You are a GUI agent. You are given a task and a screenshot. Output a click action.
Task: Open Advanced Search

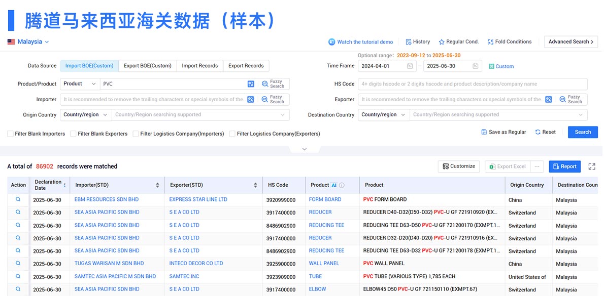coord(571,42)
